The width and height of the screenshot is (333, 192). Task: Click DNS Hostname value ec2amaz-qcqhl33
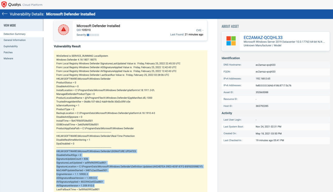[265, 65]
